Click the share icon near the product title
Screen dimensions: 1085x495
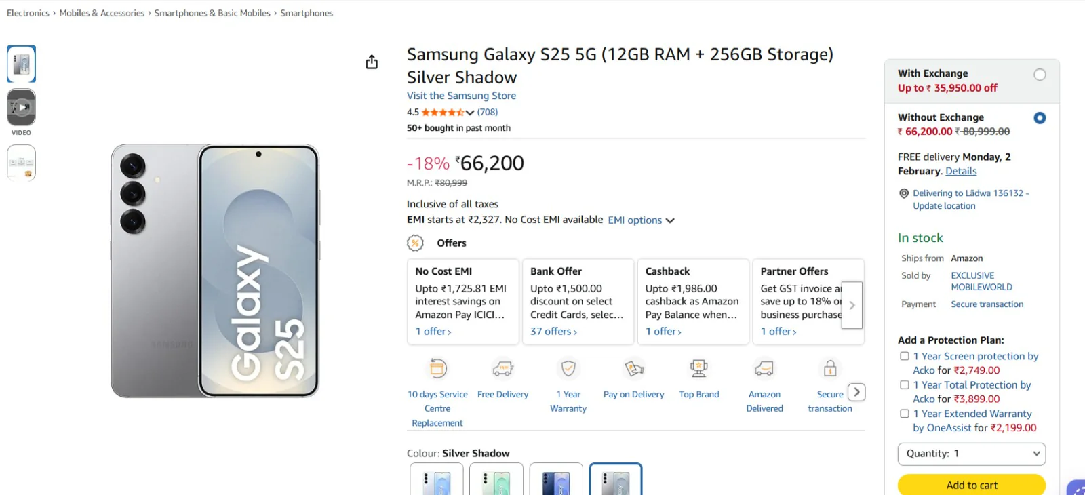(x=371, y=61)
